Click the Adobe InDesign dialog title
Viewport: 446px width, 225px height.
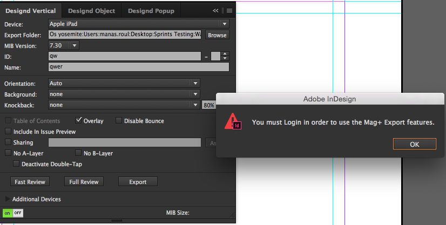(x=329, y=99)
